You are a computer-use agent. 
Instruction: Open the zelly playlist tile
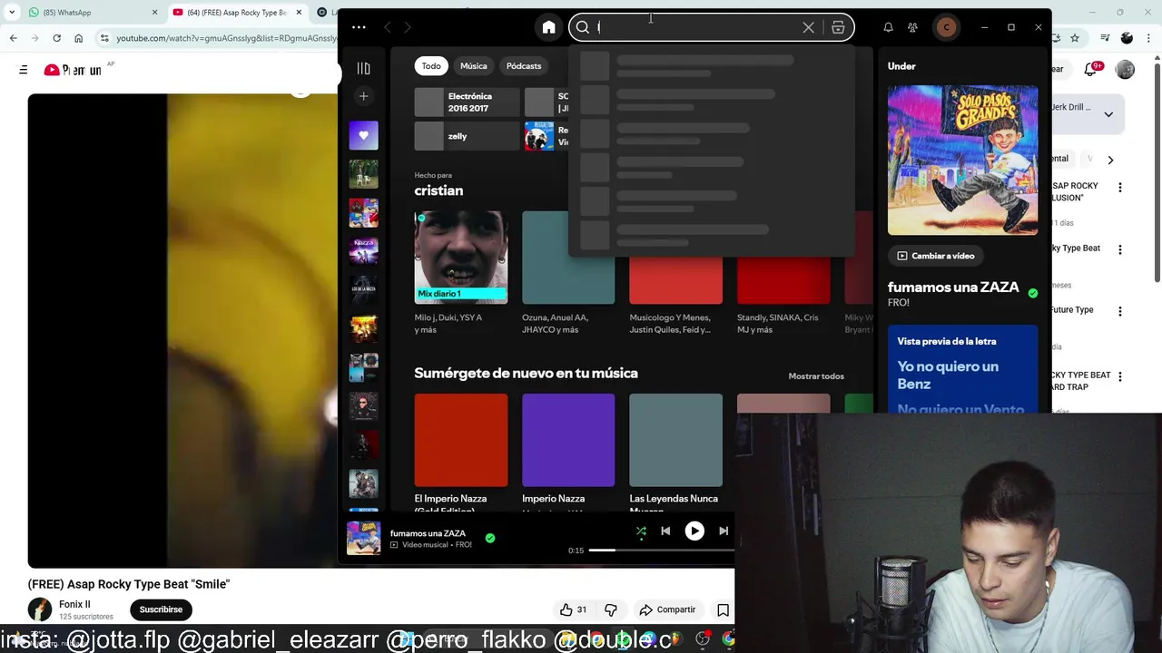click(466, 136)
